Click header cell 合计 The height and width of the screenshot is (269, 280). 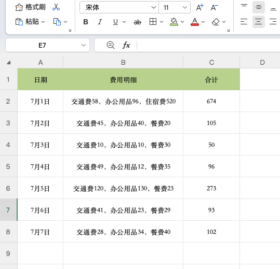pyautogui.click(x=211, y=79)
